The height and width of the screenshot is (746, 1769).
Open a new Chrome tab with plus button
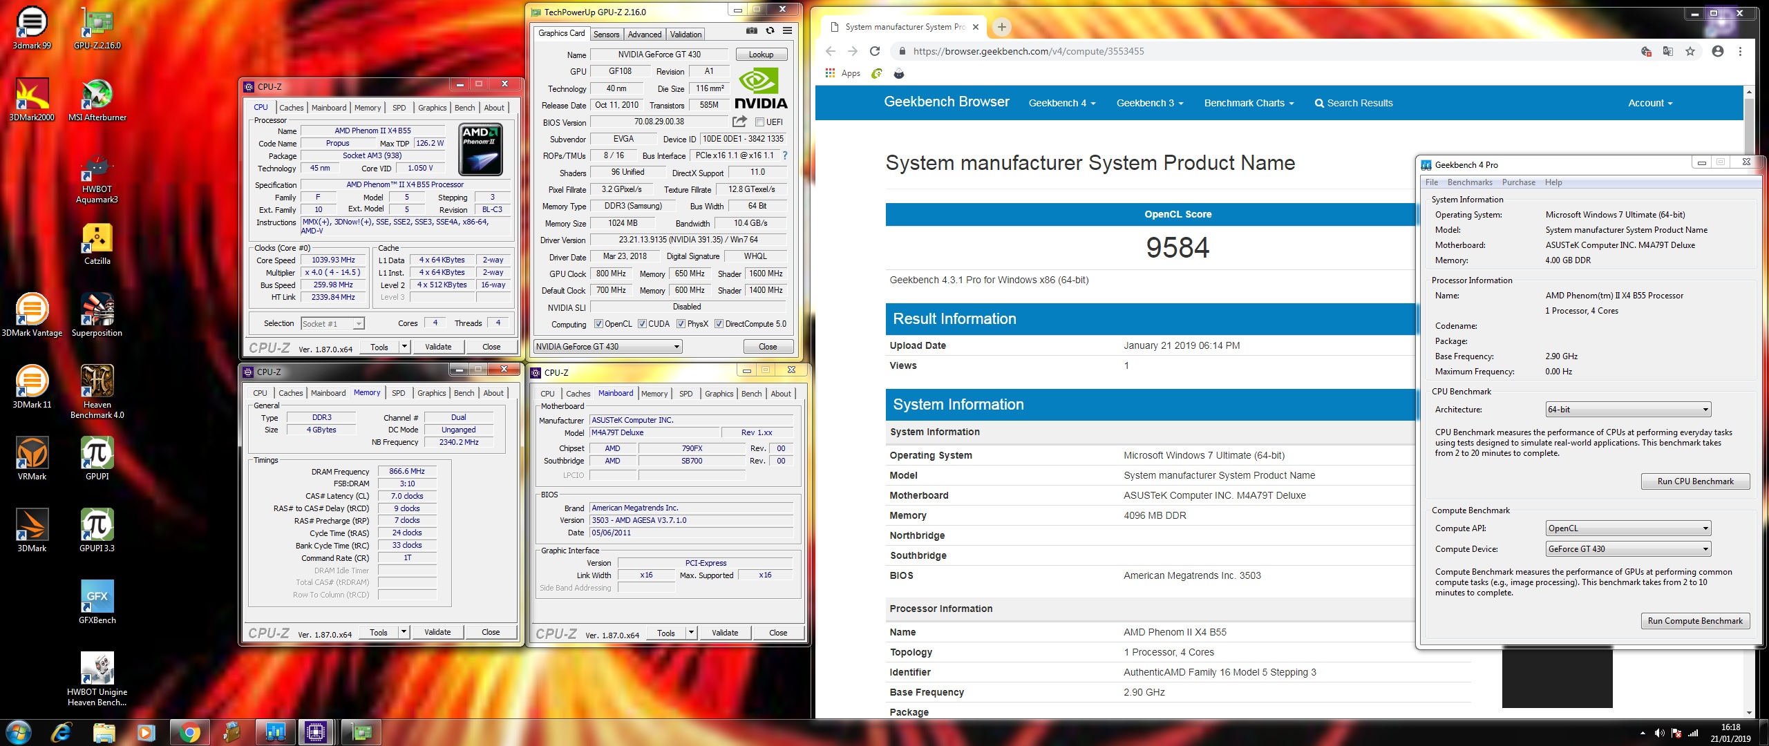1001,27
